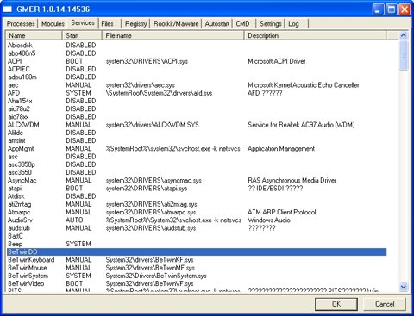This screenshot has height=316, width=414.
Task: Sort by Description column header
Action: tap(315, 35)
